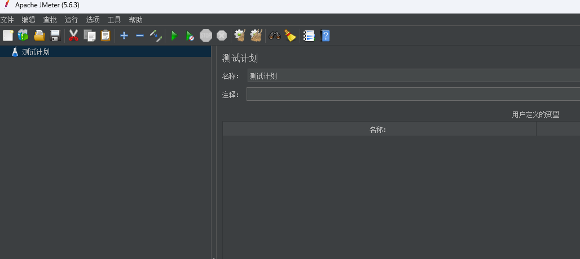
Task: Click the Shutdown round X icon
Action: click(222, 36)
